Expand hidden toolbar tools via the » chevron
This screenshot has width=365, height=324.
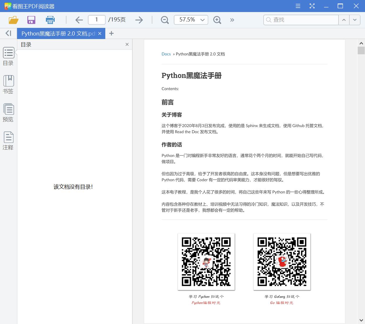(x=232, y=20)
